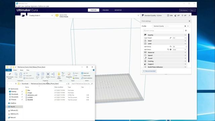The image size is (215, 121).
Task: Click the Marketplace button
Action: [184, 10]
